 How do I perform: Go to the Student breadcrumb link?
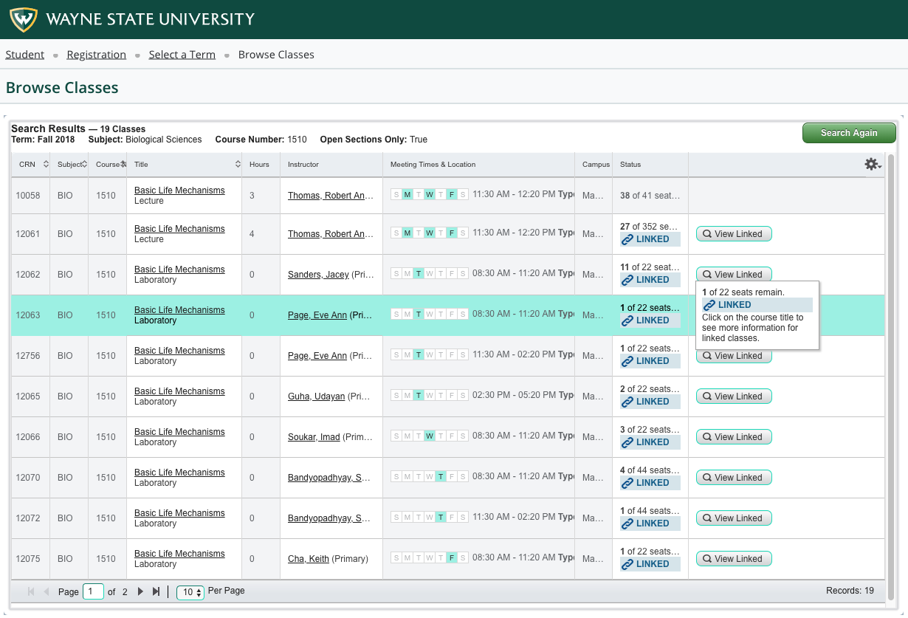(25, 55)
